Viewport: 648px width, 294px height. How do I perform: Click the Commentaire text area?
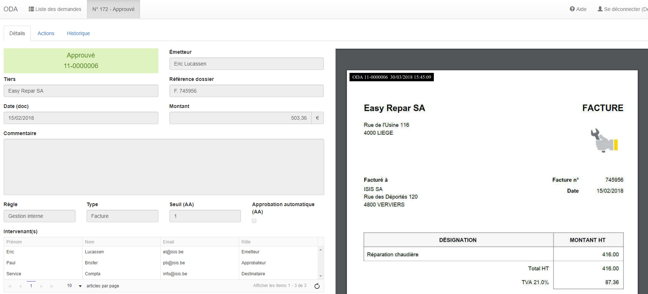point(164,167)
